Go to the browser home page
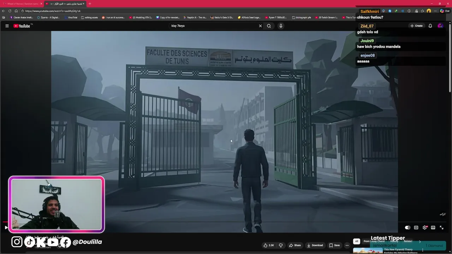 16,11
